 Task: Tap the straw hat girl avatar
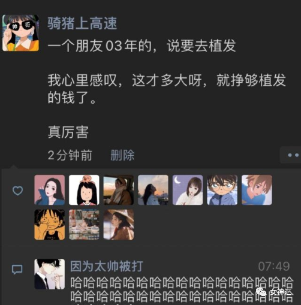coord(119,225)
